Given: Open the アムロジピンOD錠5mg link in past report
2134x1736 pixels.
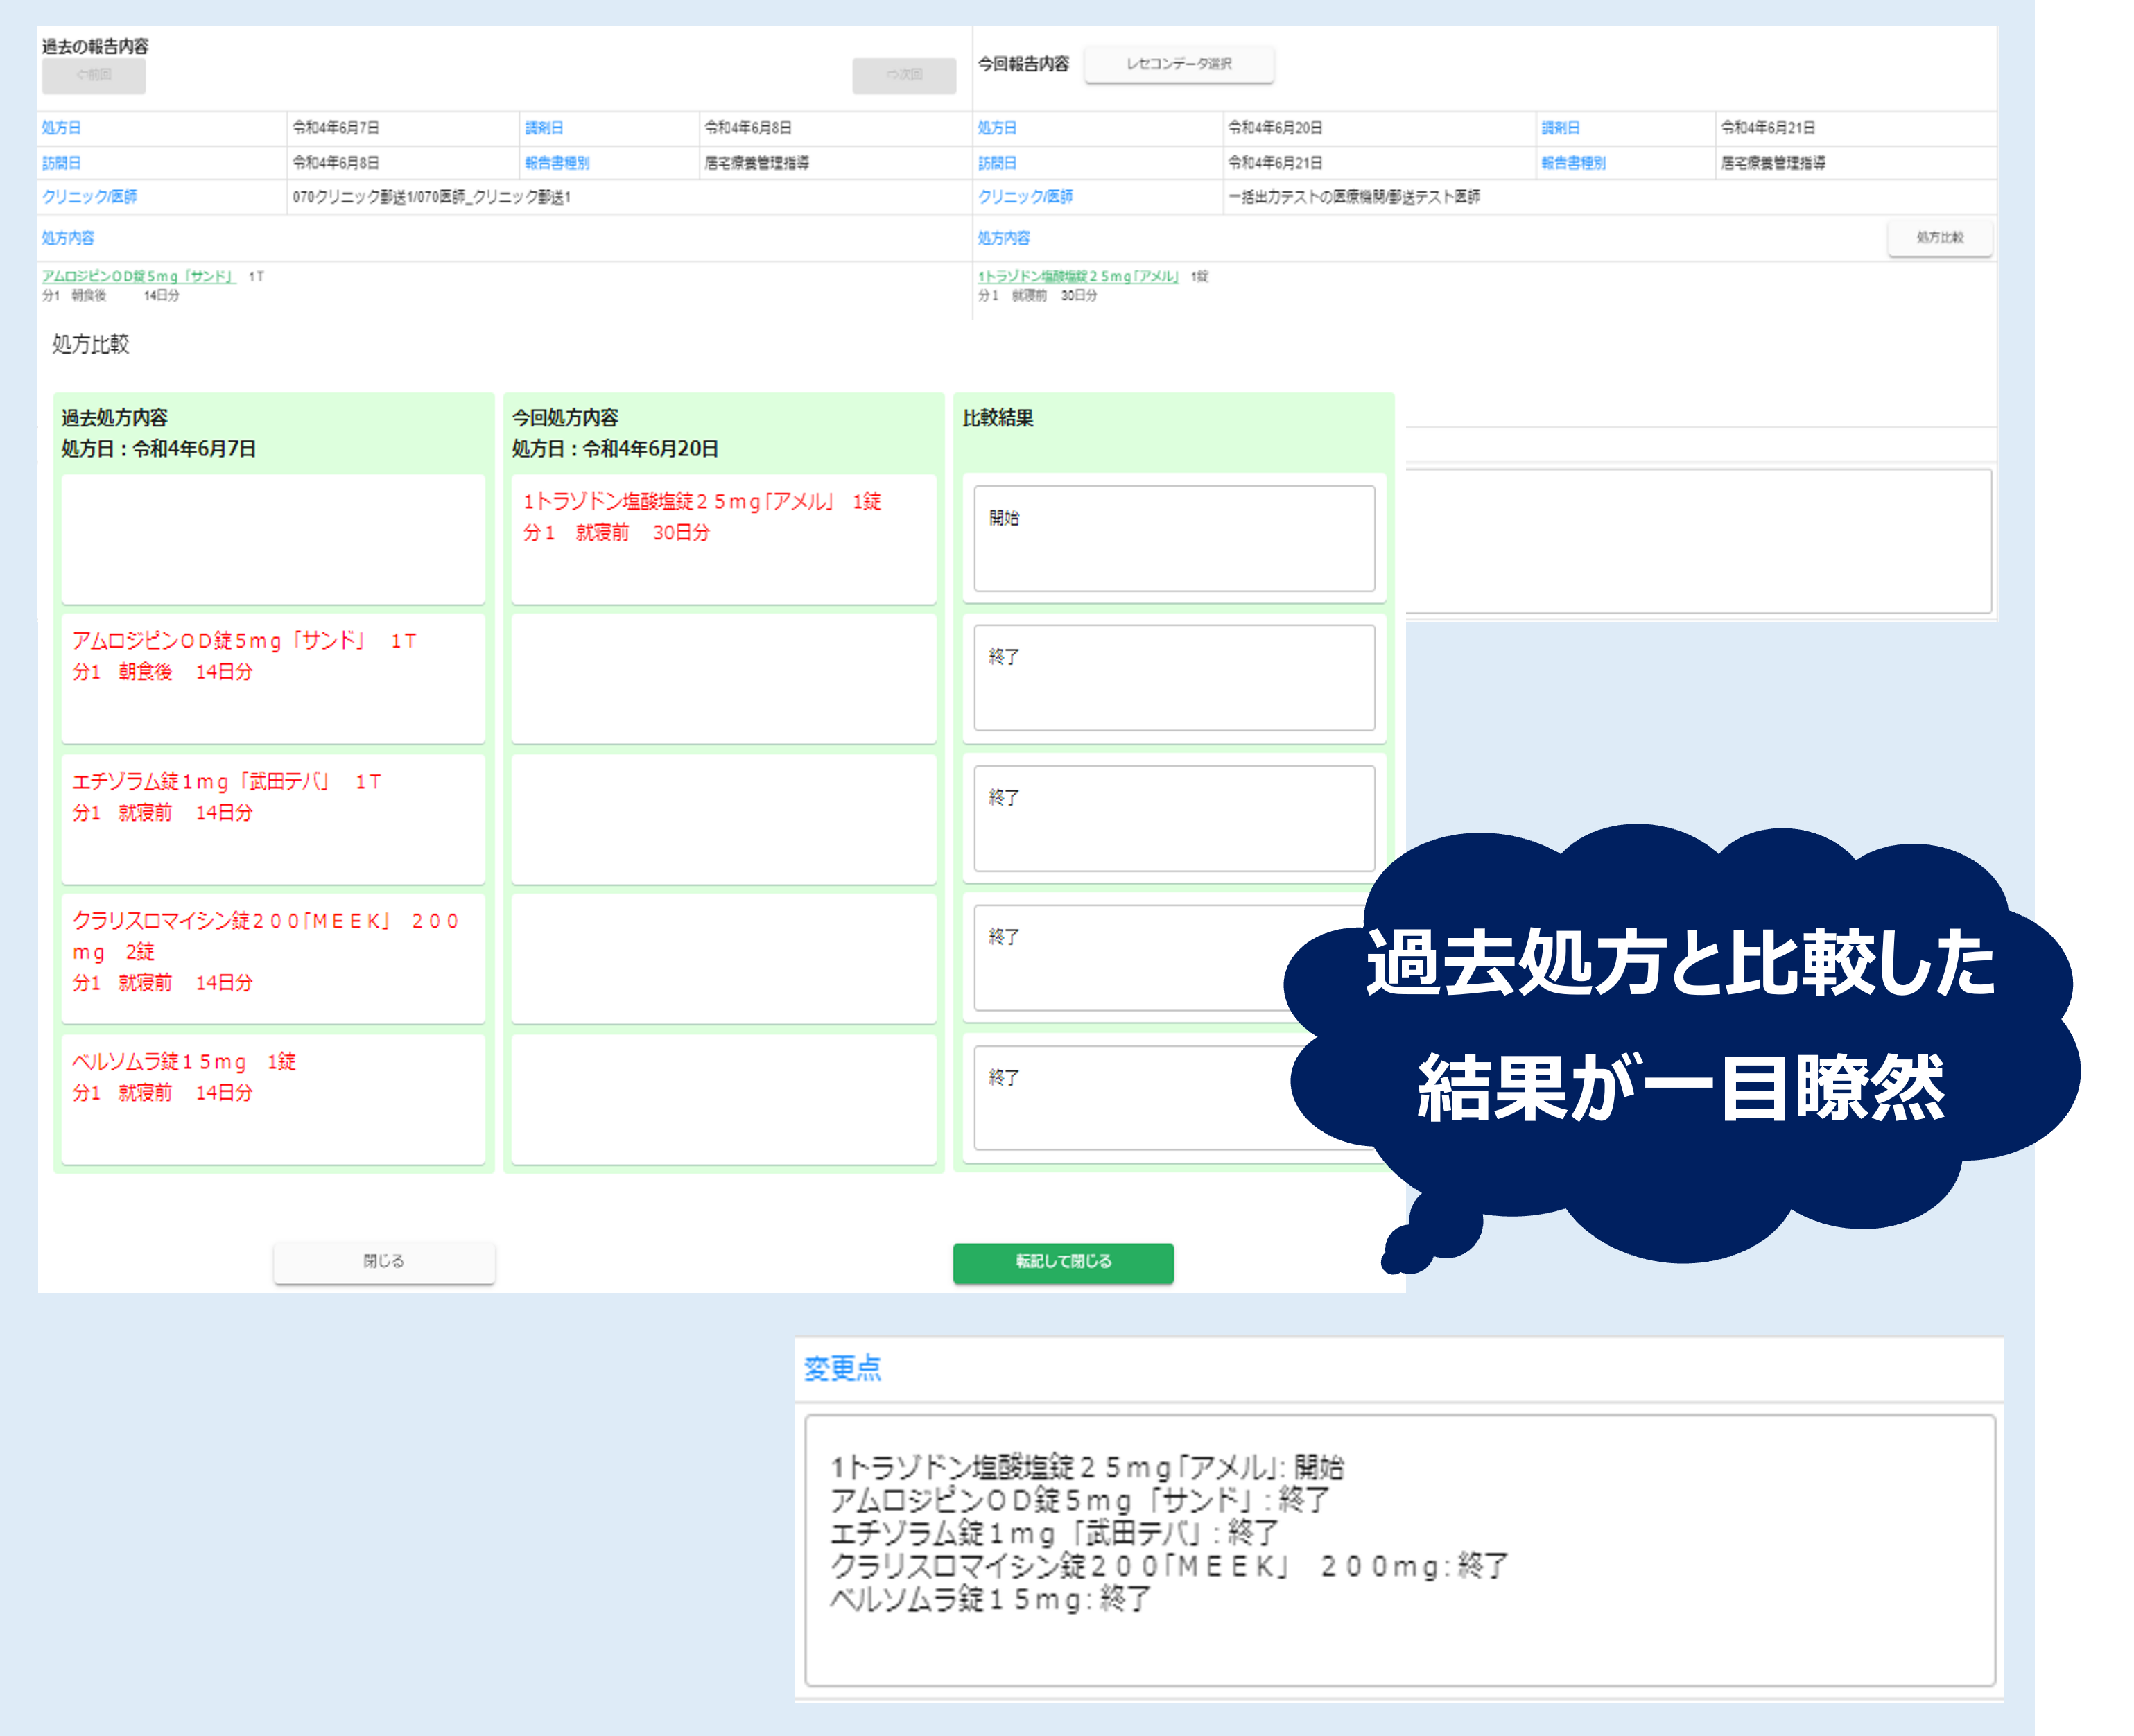Looking at the screenshot, I should 139,276.
